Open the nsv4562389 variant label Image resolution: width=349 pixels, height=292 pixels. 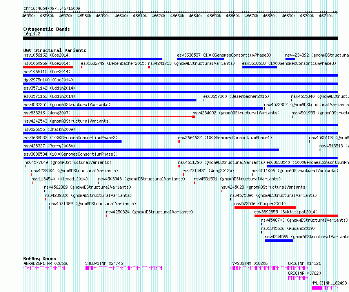(x=87, y=187)
